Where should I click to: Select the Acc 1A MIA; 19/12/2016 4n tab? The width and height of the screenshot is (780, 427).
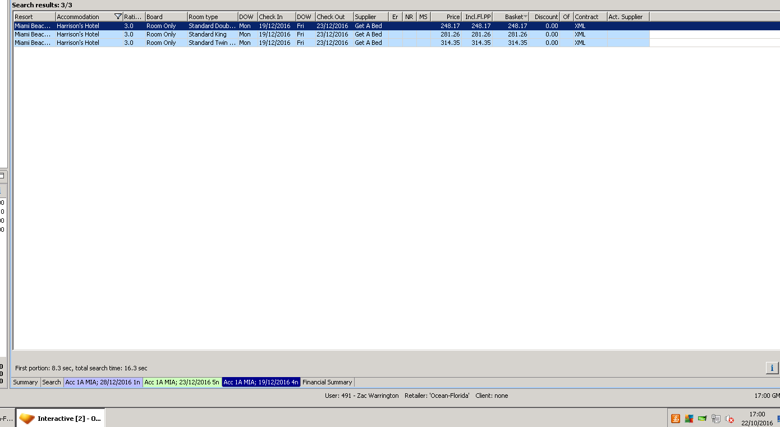click(261, 382)
